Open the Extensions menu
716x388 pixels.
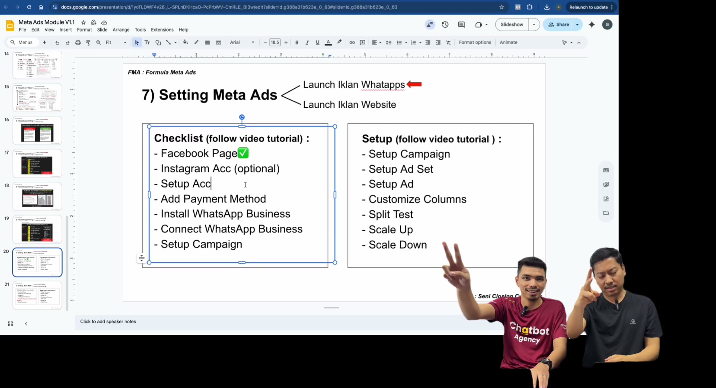162,30
